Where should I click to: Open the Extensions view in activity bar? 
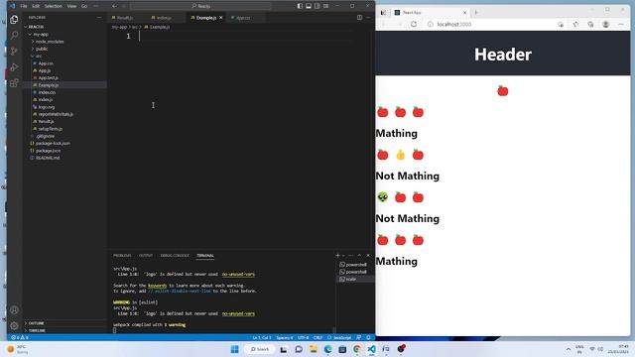pyautogui.click(x=14, y=83)
